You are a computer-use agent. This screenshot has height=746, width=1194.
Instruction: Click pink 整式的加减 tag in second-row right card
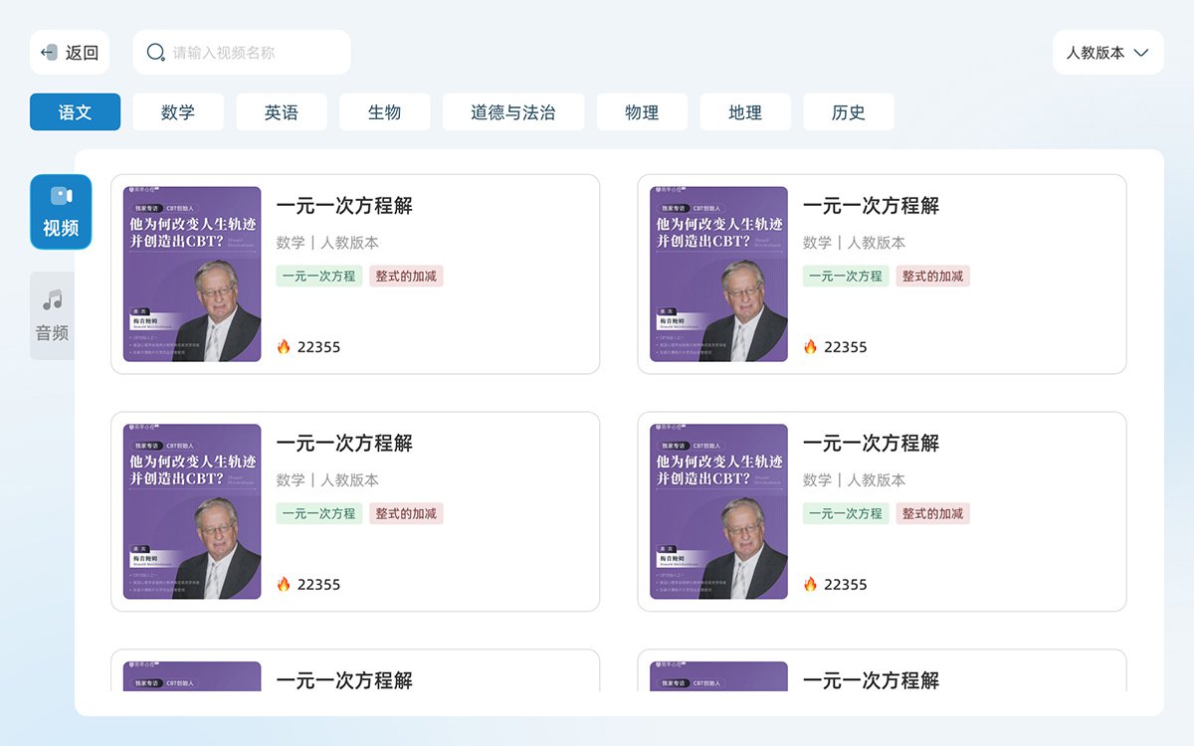[x=933, y=514]
